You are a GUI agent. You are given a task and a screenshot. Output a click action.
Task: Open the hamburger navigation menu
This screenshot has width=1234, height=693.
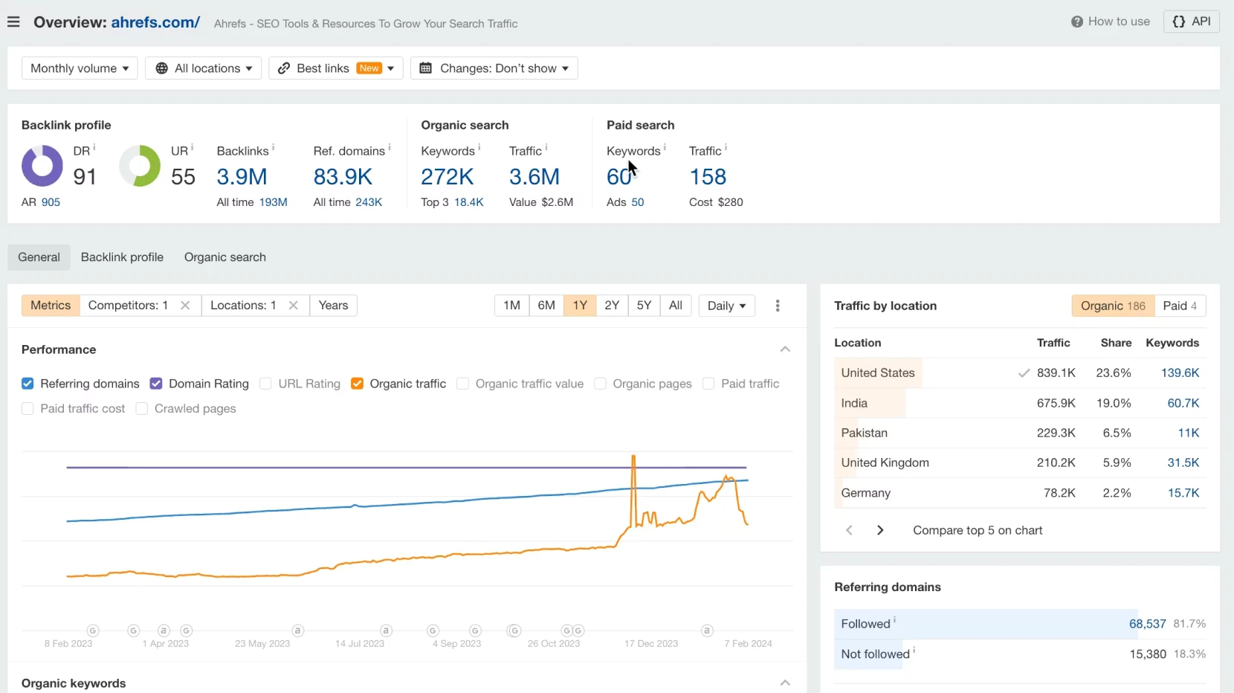pos(13,22)
